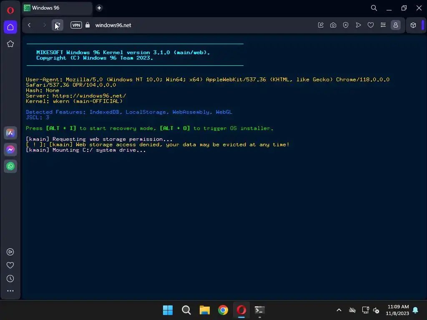Launch Google Chrome from the taskbar
Image resolution: width=427 pixels, height=320 pixels.
pyautogui.click(x=223, y=310)
